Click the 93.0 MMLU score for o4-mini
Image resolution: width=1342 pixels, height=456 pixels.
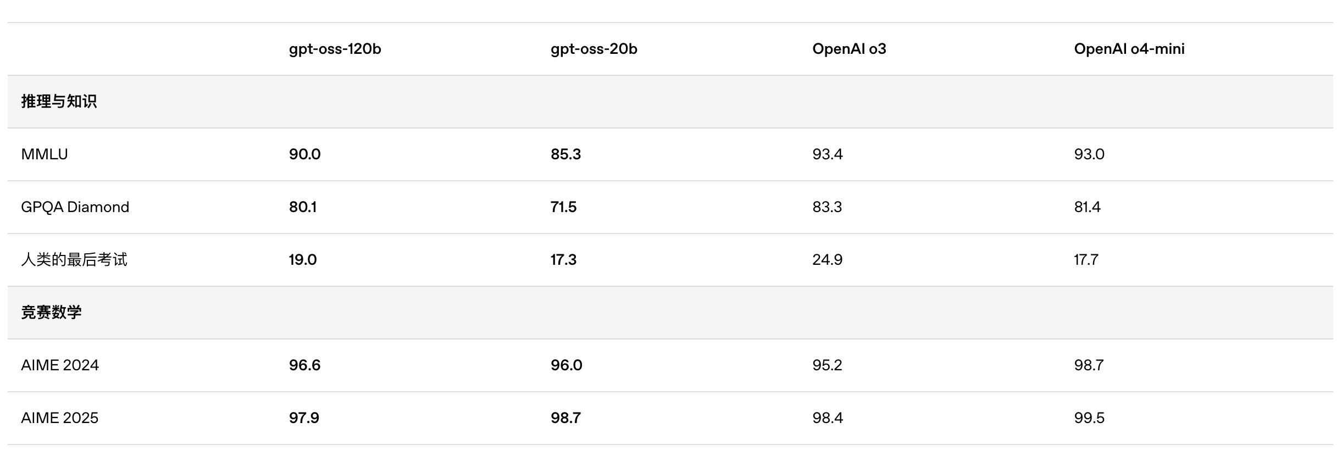(x=1089, y=154)
